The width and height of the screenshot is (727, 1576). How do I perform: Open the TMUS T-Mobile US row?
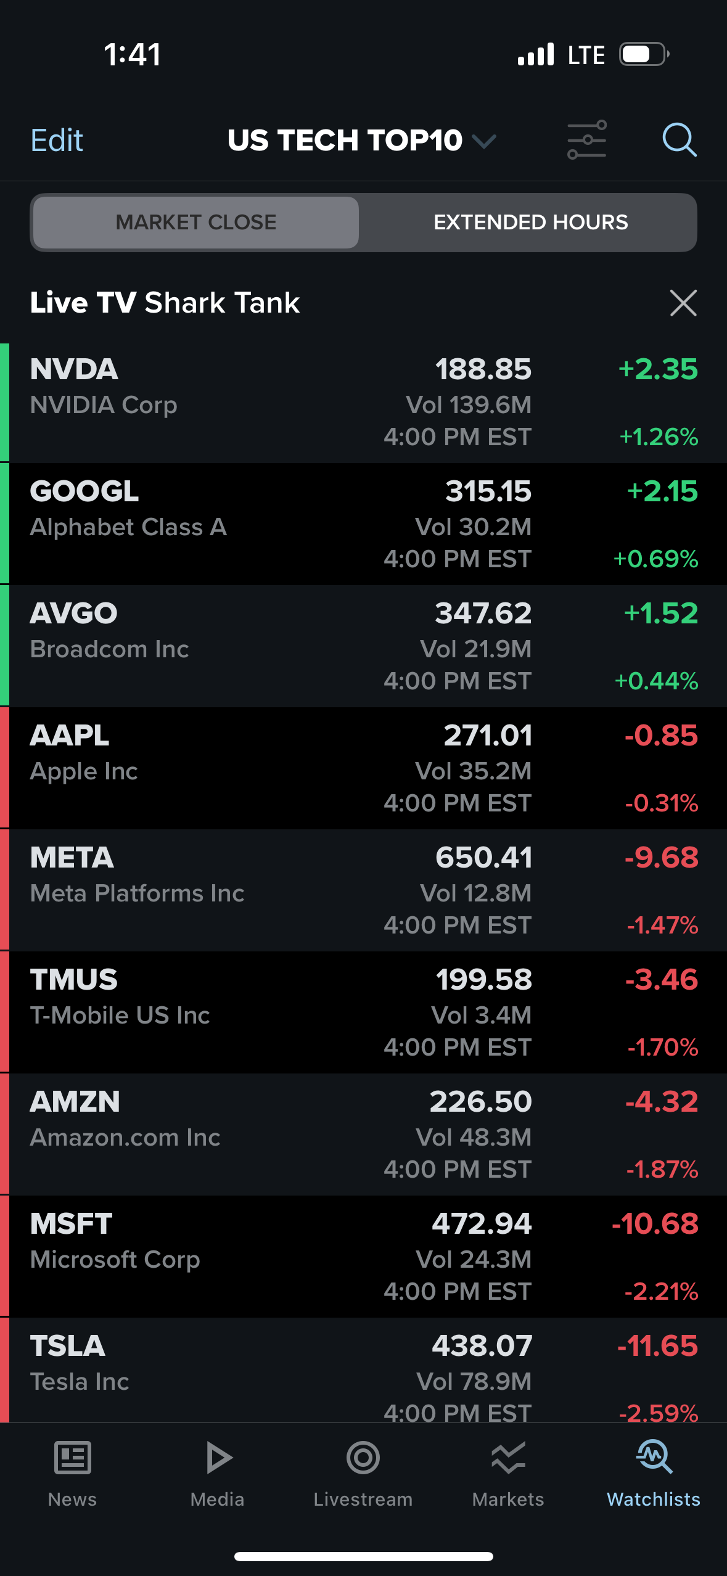[x=363, y=1012]
